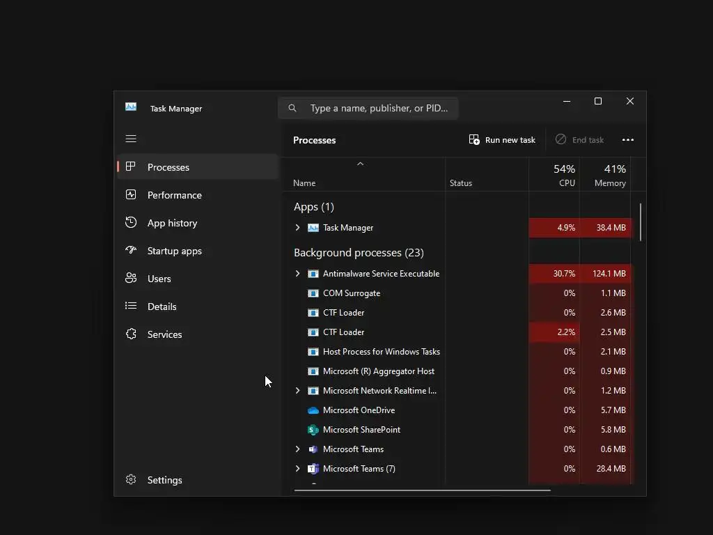The image size is (713, 535).
Task: Open the Performance page
Action: pyautogui.click(x=198, y=195)
